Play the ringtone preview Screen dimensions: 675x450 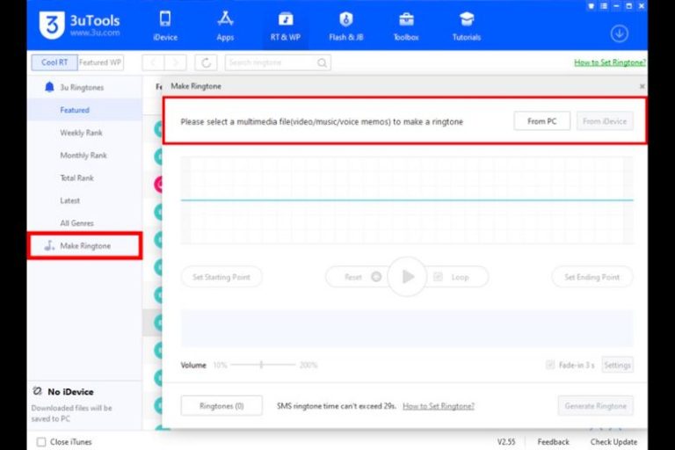(407, 277)
